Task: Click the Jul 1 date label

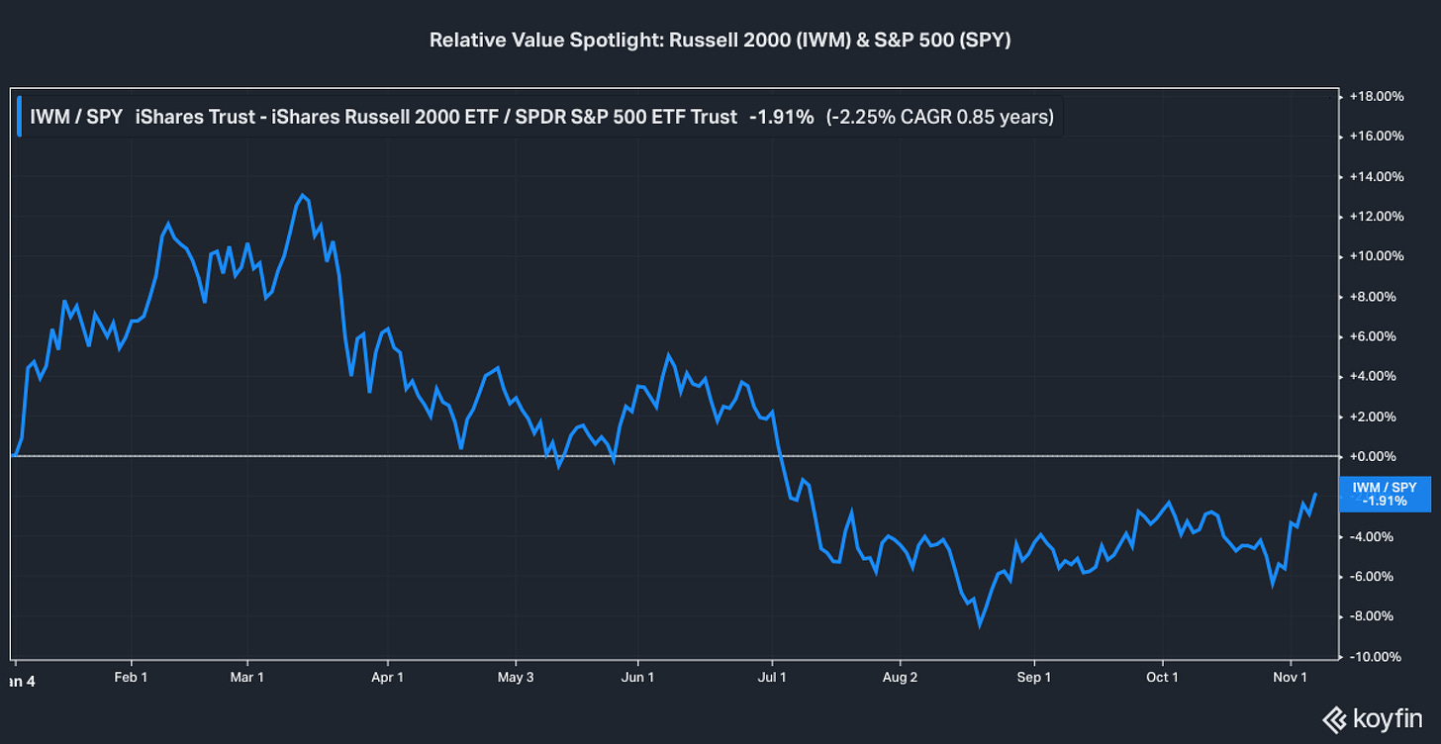Action: [772, 678]
